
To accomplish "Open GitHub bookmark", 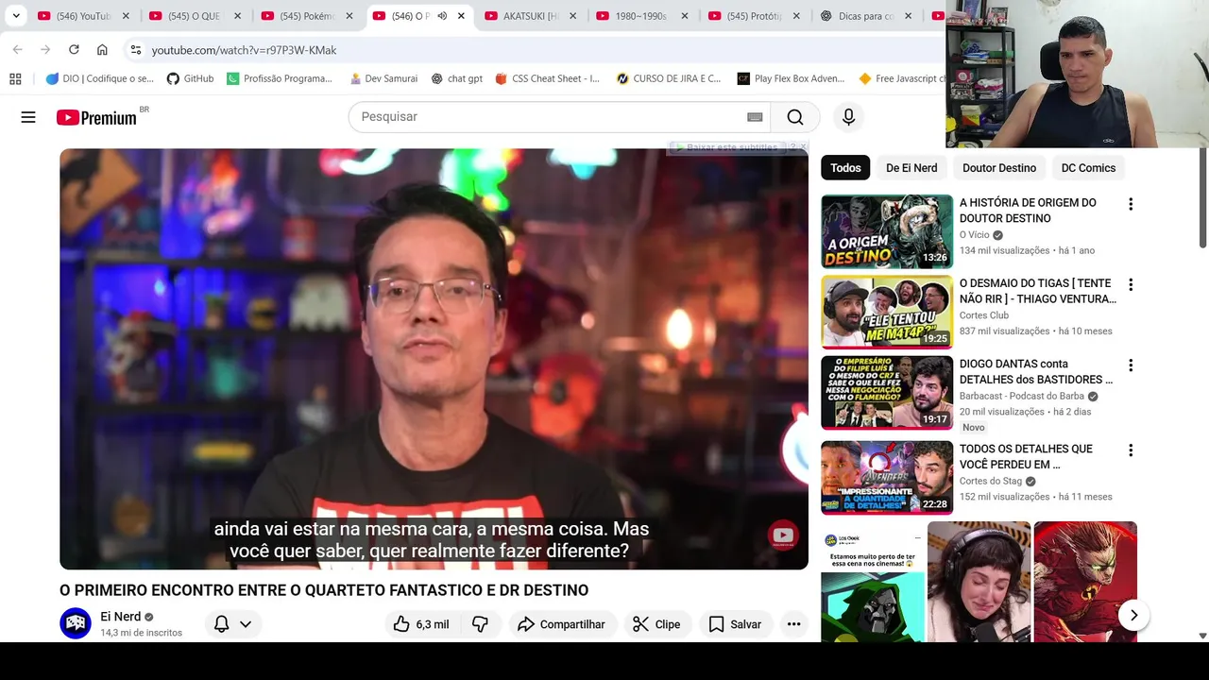I will pos(190,78).
